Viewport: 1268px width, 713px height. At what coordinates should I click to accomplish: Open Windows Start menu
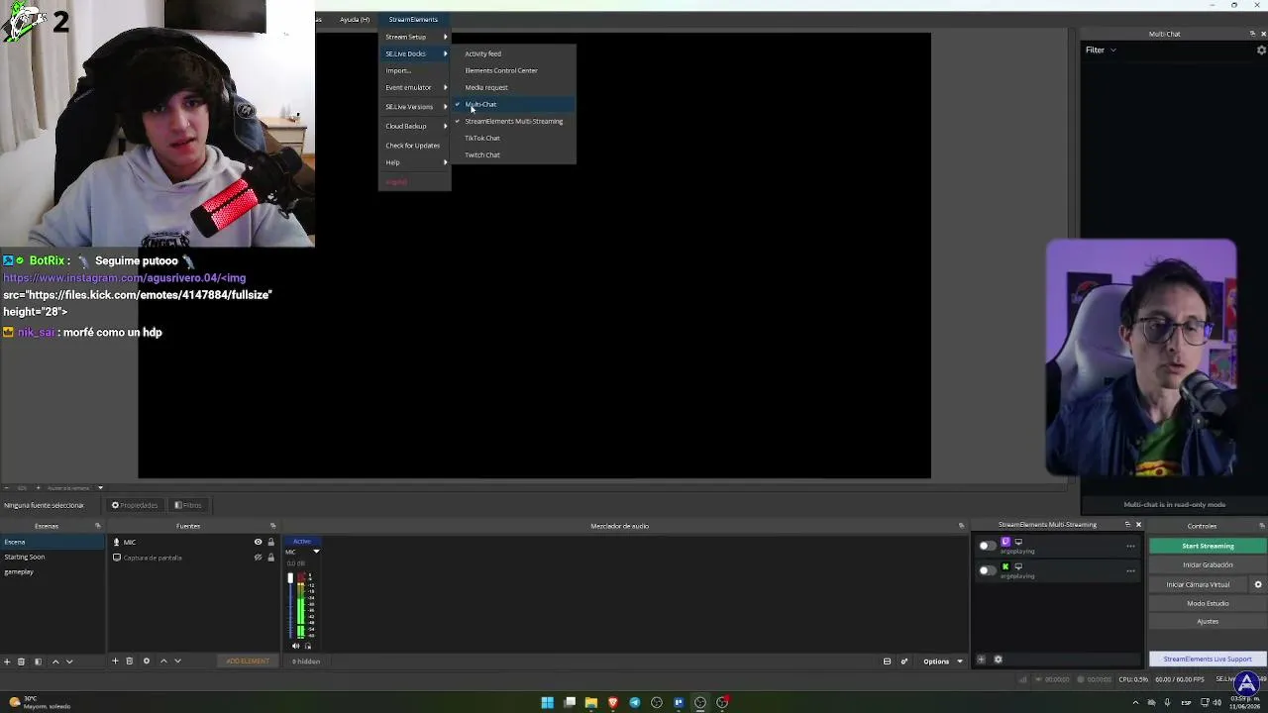(x=548, y=703)
